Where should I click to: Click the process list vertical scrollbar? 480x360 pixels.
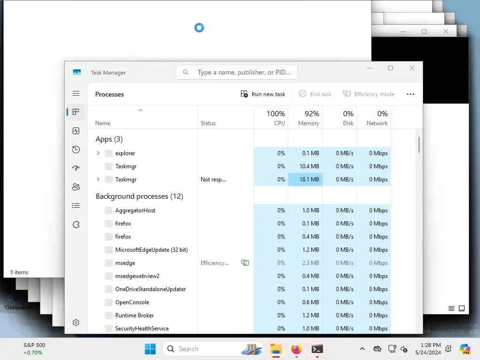click(x=419, y=145)
